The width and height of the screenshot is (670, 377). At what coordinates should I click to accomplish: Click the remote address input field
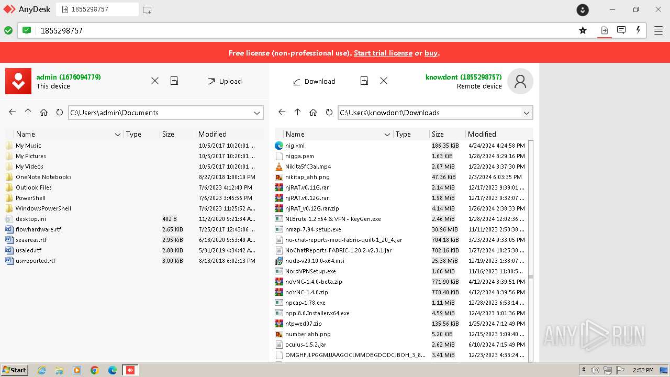tap(304, 30)
